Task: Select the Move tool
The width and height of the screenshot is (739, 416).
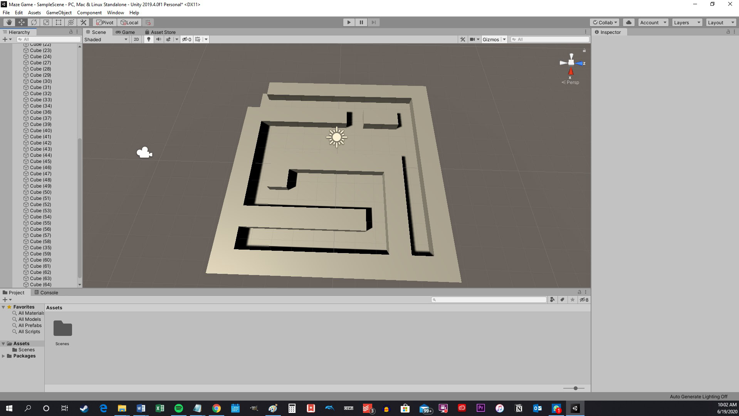Action: pyautogui.click(x=21, y=22)
